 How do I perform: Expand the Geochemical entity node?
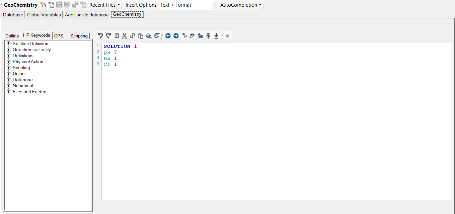pos(9,50)
